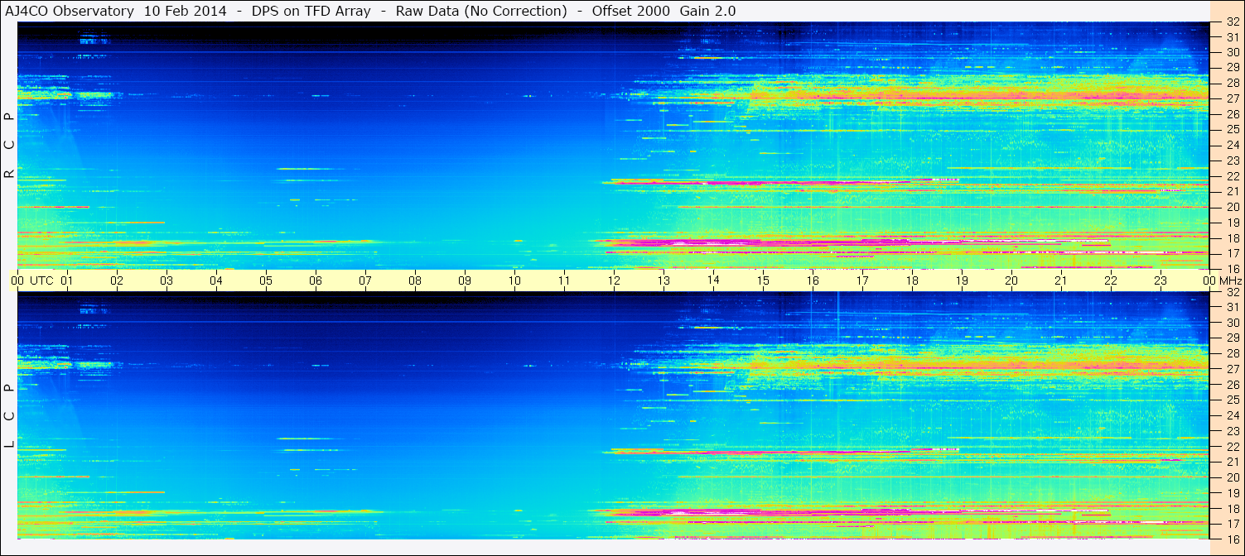Click the UTC label on the time axis
This screenshot has height=556, width=1245.
pos(41,280)
